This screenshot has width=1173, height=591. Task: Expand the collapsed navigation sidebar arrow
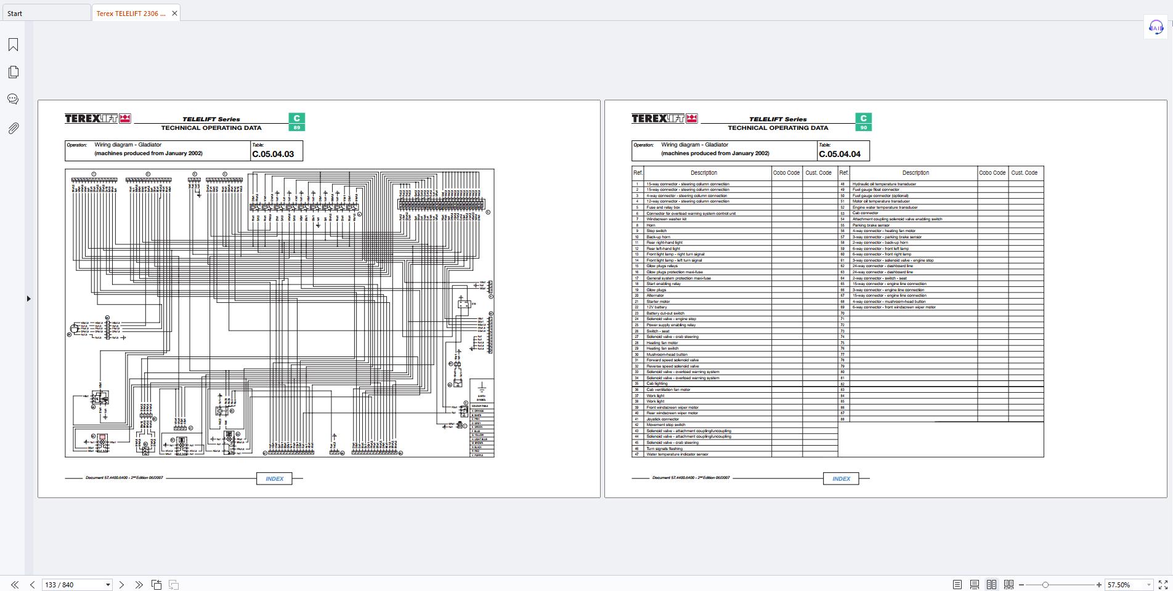(28, 299)
